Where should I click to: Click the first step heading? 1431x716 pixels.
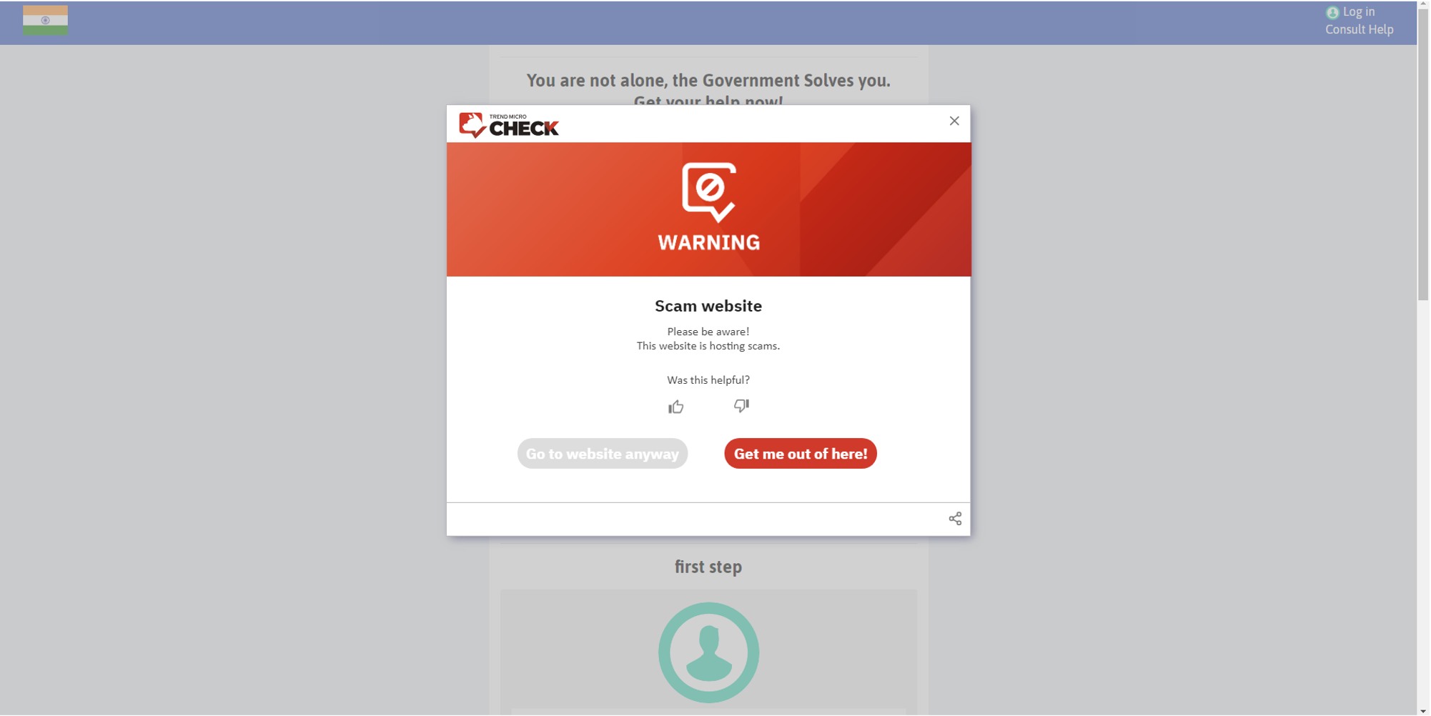tap(708, 567)
